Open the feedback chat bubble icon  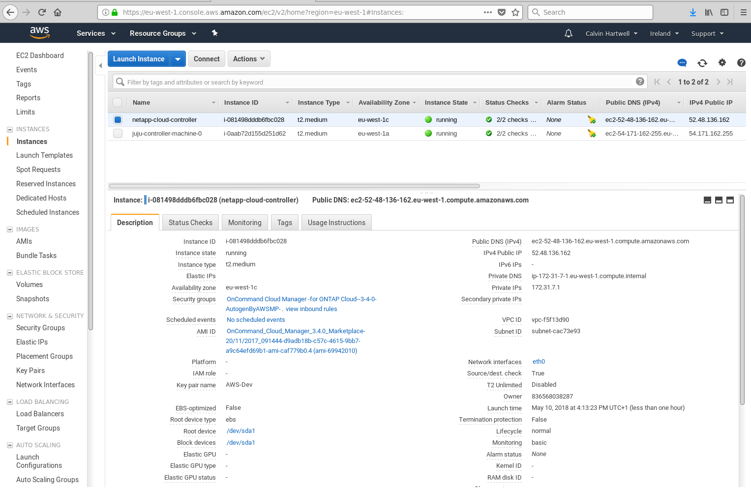click(x=682, y=63)
